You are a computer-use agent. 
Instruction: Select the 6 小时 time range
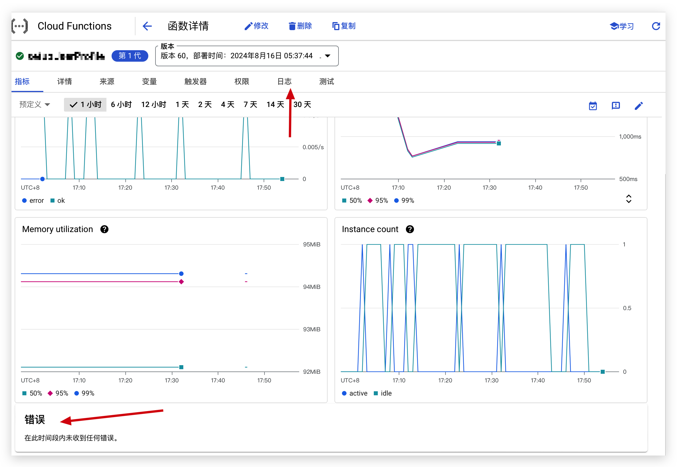(x=121, y=104)
